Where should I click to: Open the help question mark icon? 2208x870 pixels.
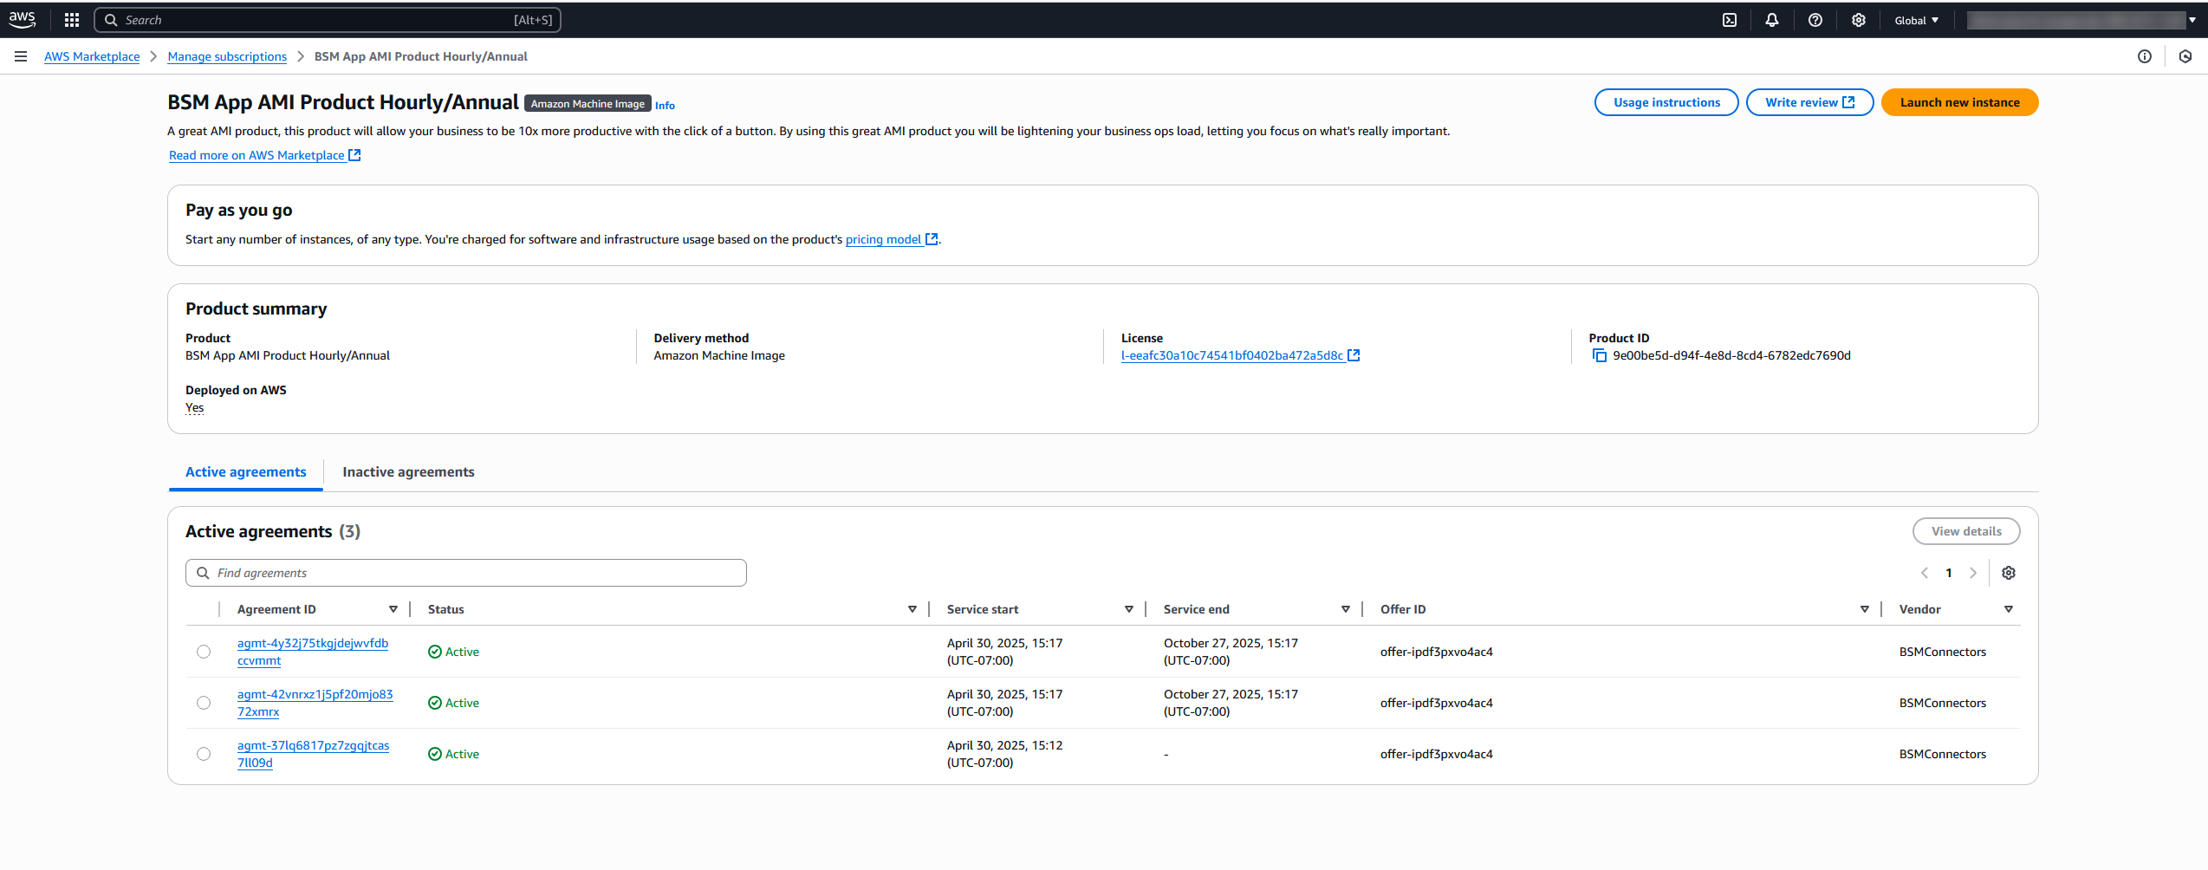[1815, 19]
